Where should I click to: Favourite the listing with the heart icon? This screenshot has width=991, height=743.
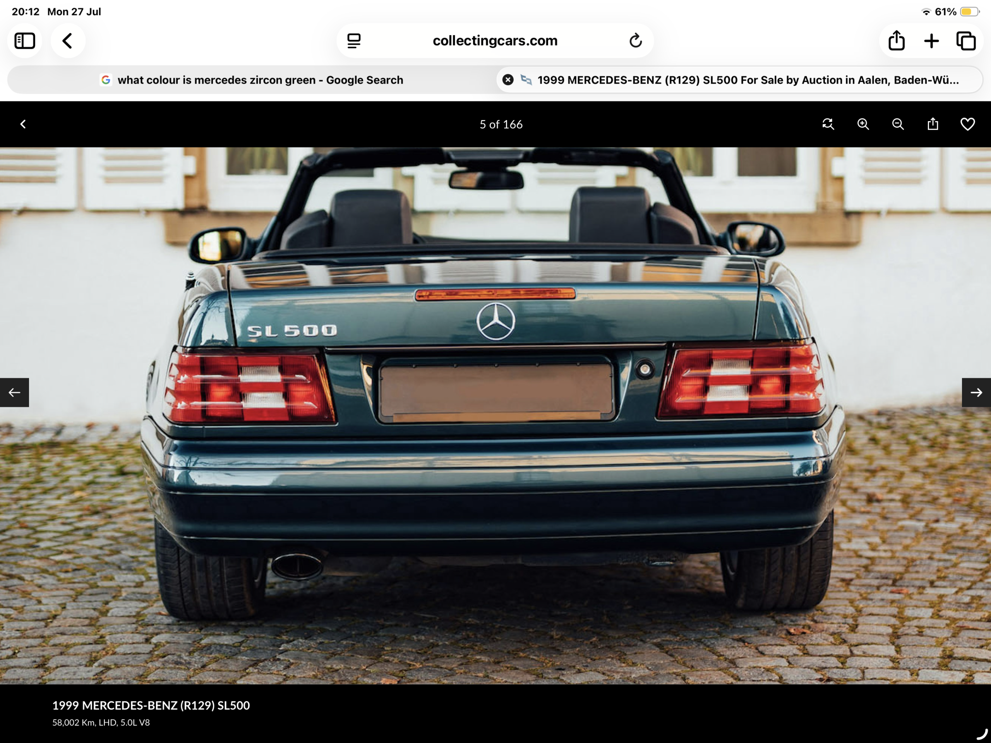click(x=968, y=124)
